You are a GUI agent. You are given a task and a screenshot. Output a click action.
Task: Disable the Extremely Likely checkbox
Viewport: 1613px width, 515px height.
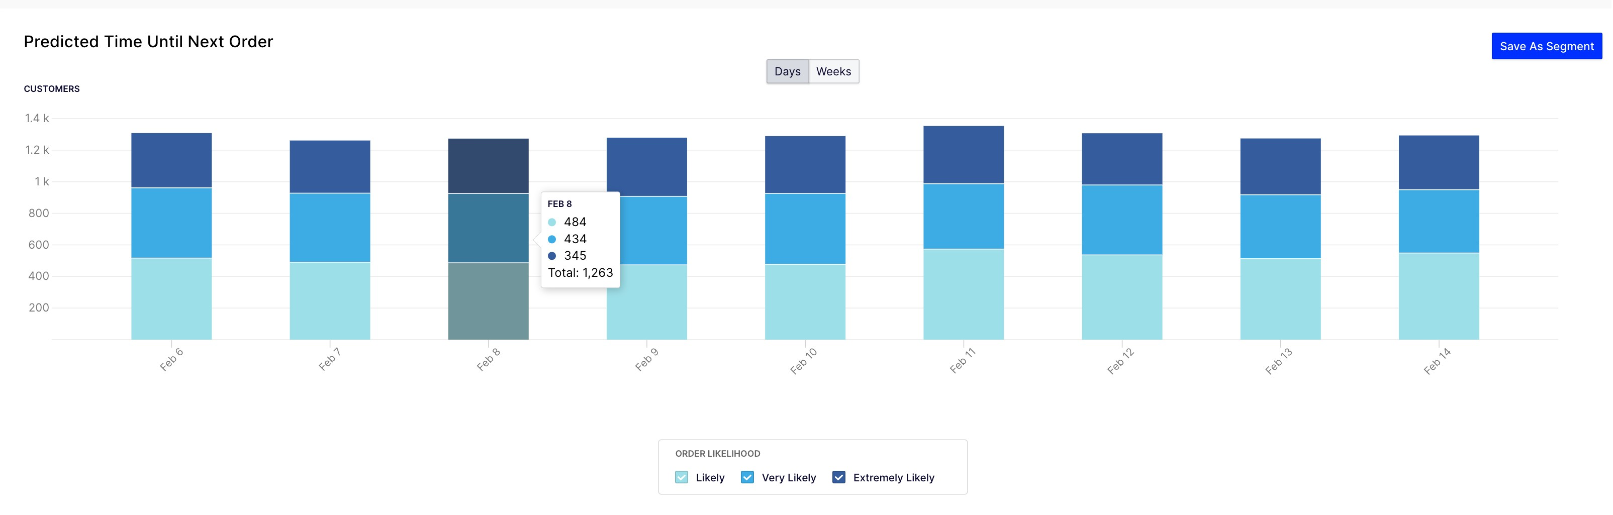pyautogui.click(x=838, y=477)
